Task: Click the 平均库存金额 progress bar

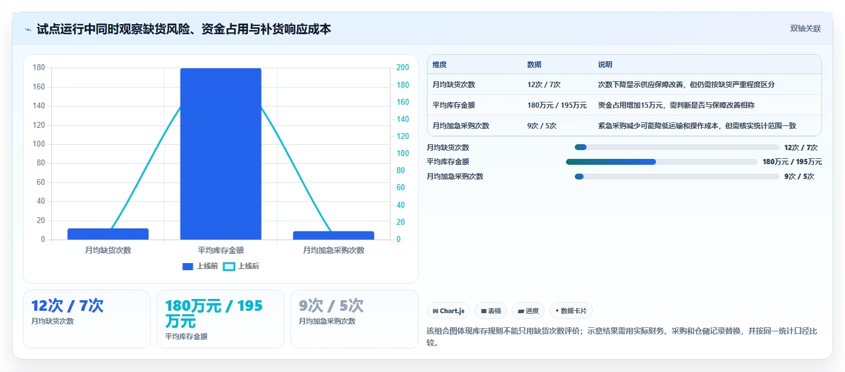Action: click(661, 162)
